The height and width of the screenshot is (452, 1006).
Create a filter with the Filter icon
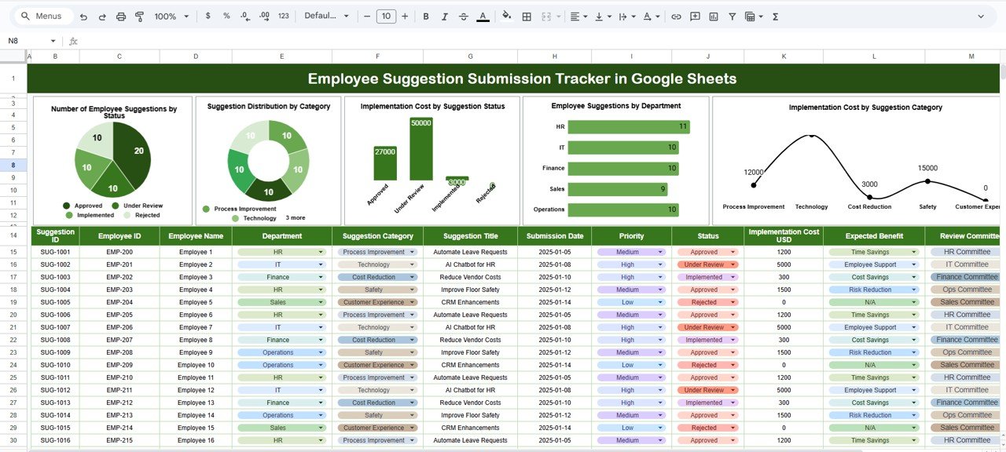pyautogui.click(x=732, y=16)
